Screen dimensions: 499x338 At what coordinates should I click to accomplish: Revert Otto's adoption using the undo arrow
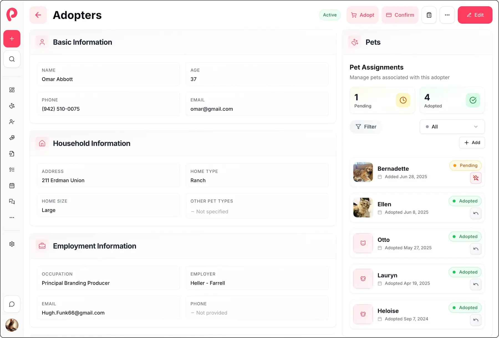[476, 249]
